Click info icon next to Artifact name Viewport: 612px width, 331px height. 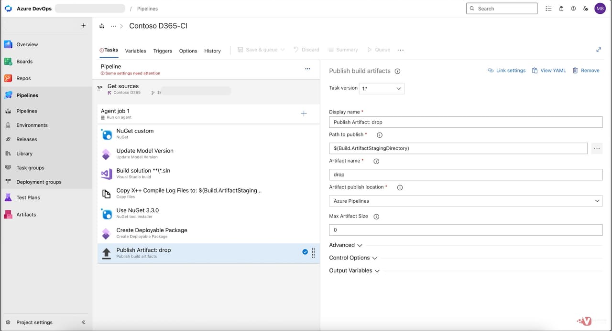(376, 161)
